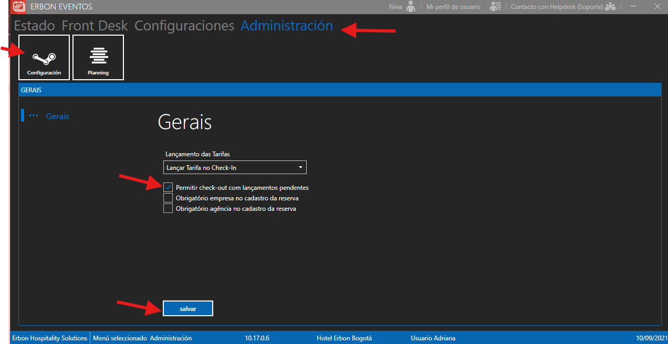Open the user profile icon after 'Mi perfil de usuario'

coord(495,7)
